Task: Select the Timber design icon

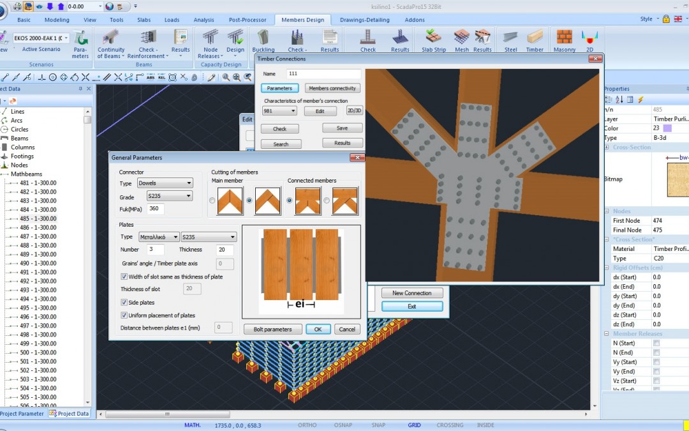Action: point(535,40)
